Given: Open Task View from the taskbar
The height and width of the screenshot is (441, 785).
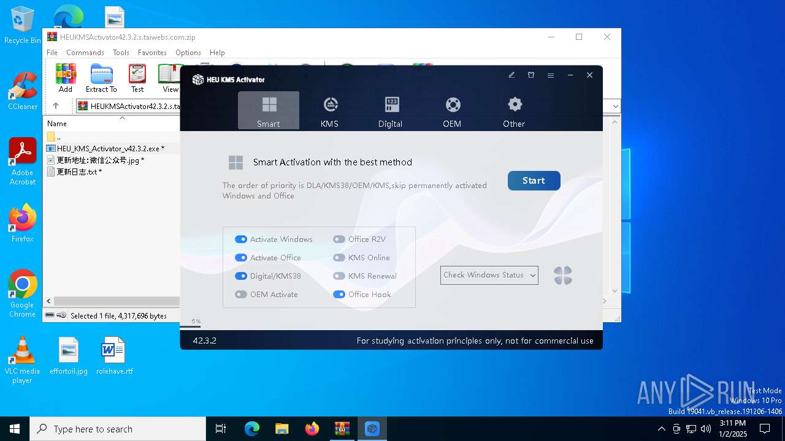Looking at the screenshot, I should point(221,429).
